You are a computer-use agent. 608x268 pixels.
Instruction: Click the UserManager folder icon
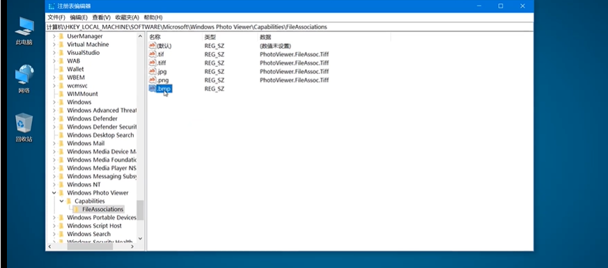[61, 36]
